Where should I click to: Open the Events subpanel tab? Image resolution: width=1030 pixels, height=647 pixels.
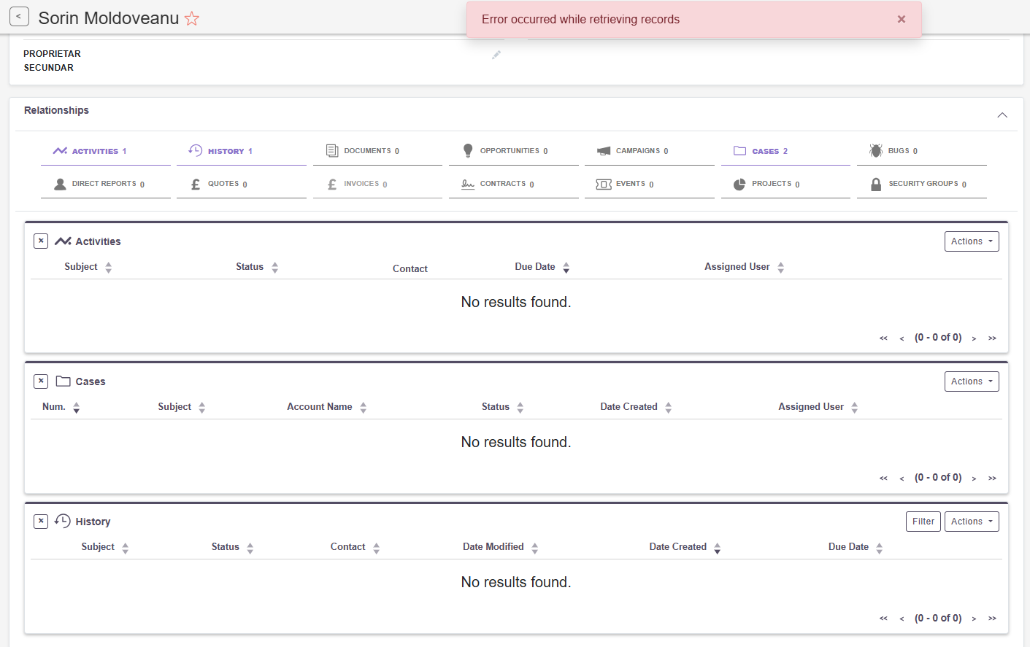click(x=650, y=184)
